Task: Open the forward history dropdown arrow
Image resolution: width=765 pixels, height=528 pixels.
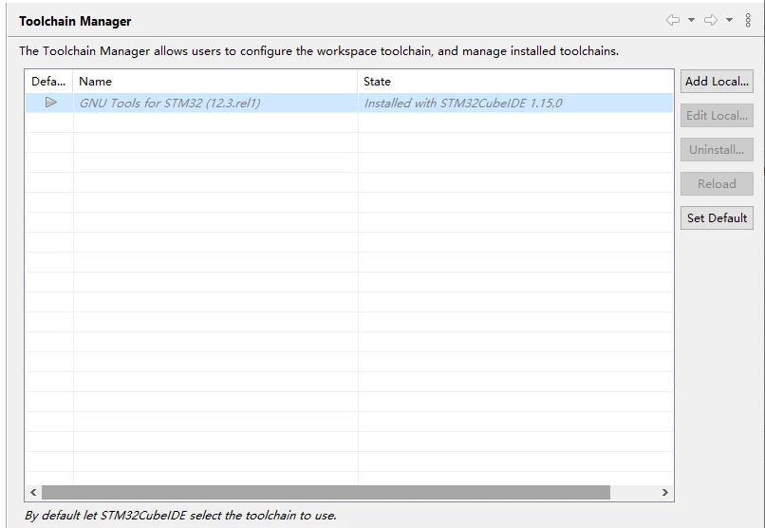Action: pyautogui.click(x=729, y=20)
